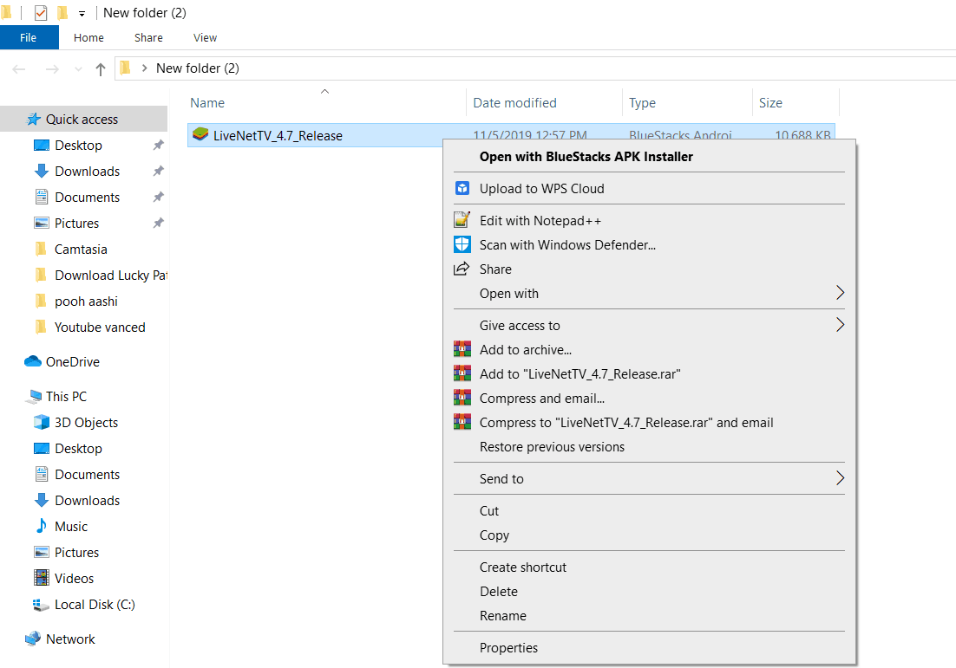Image resolution: width=956 pixels, height=668 pixels.
Task: Click pin icon next to Pictures in Quick access
Action: click(158, 223)
